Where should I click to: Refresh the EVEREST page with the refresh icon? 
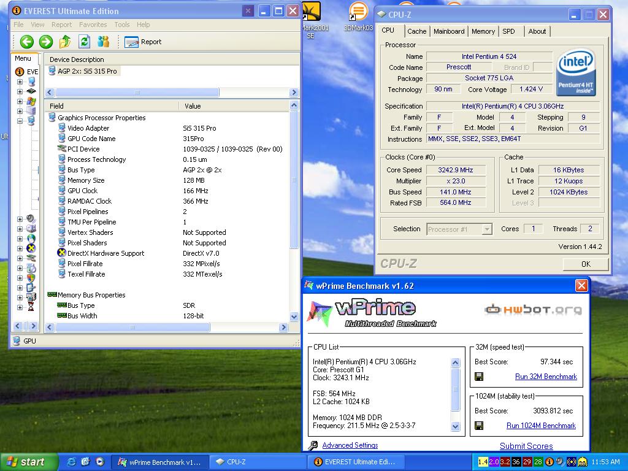84,41
